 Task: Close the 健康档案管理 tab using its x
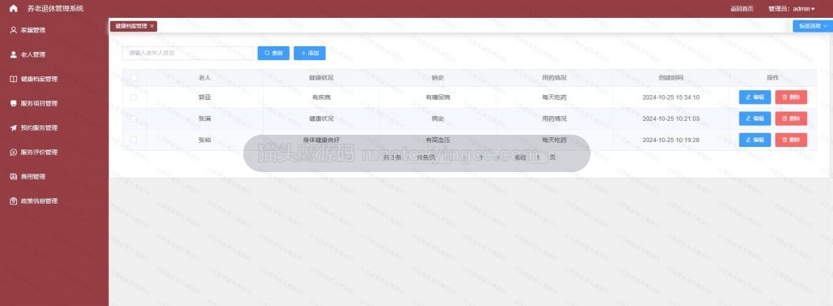click(x=152, y=26)
